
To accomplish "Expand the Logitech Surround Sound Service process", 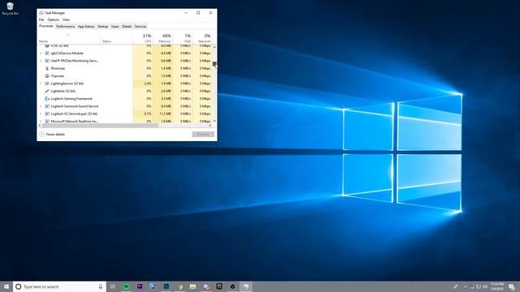I will (41, 106).
